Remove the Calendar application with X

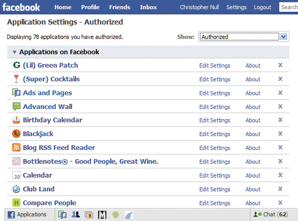coord(280,175)
